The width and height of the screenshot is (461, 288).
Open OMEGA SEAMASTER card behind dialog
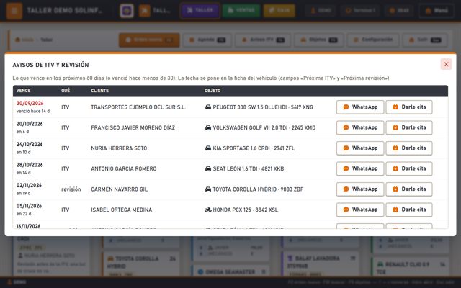click(230, 272)
